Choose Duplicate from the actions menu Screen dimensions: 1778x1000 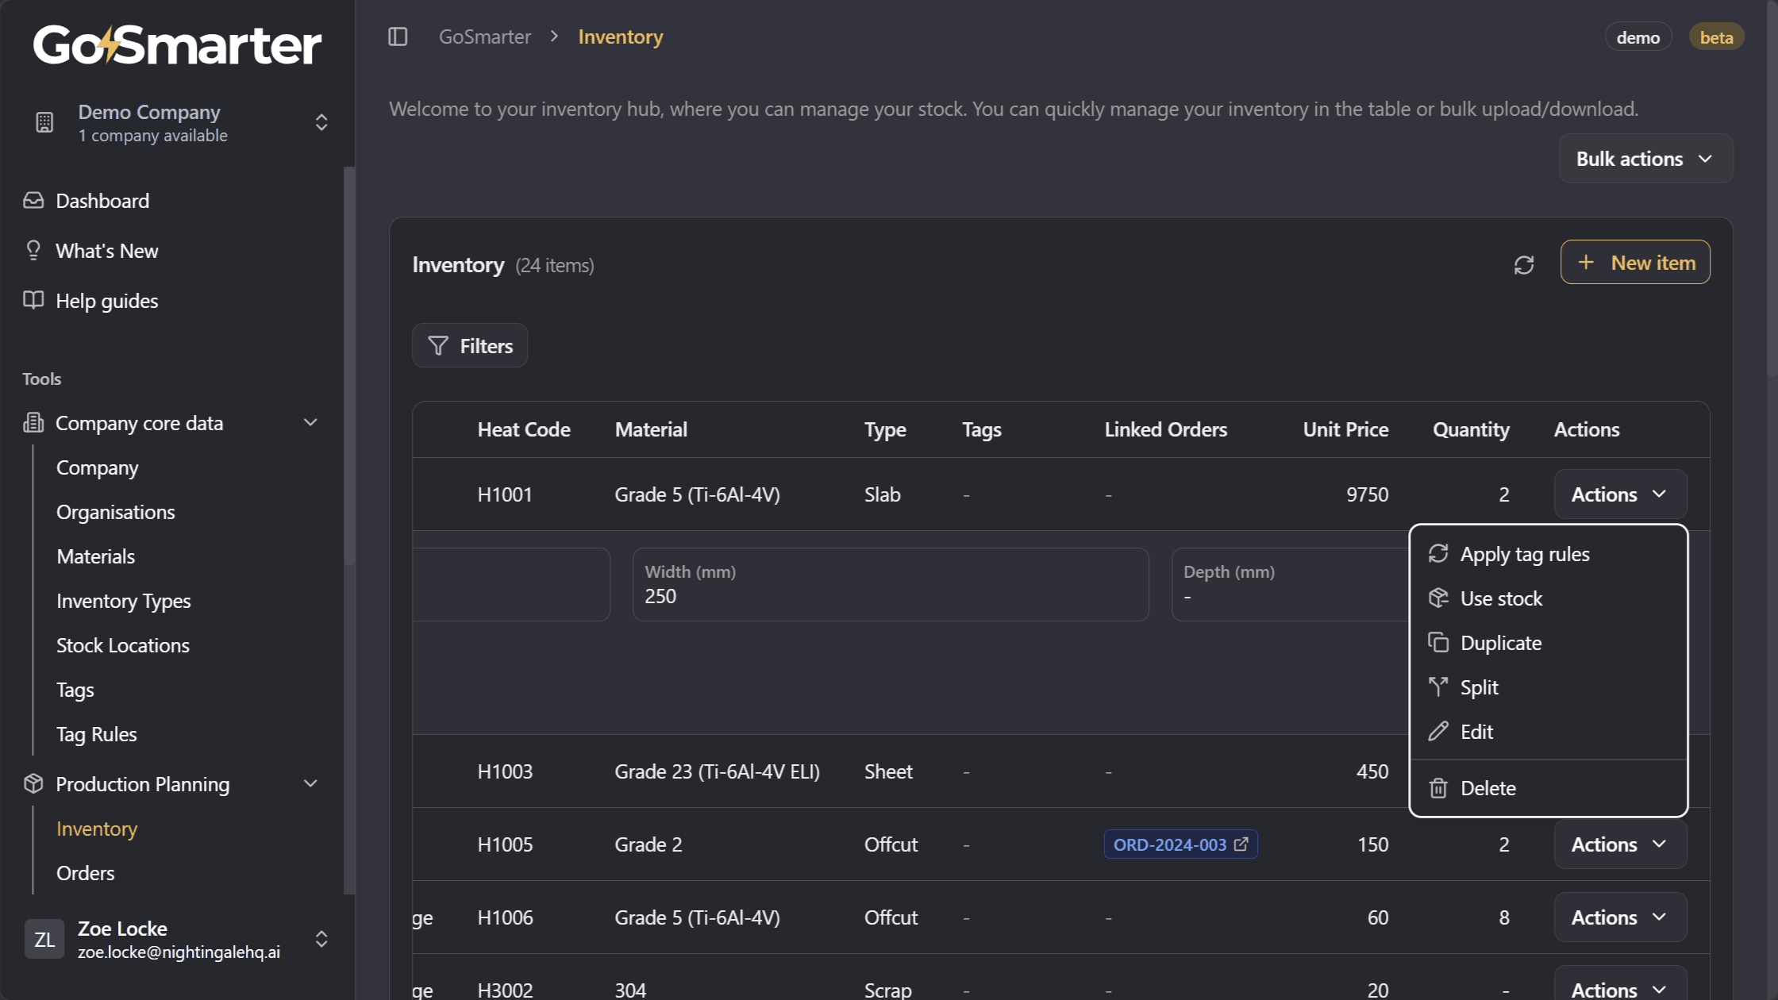coord(1548,642)
